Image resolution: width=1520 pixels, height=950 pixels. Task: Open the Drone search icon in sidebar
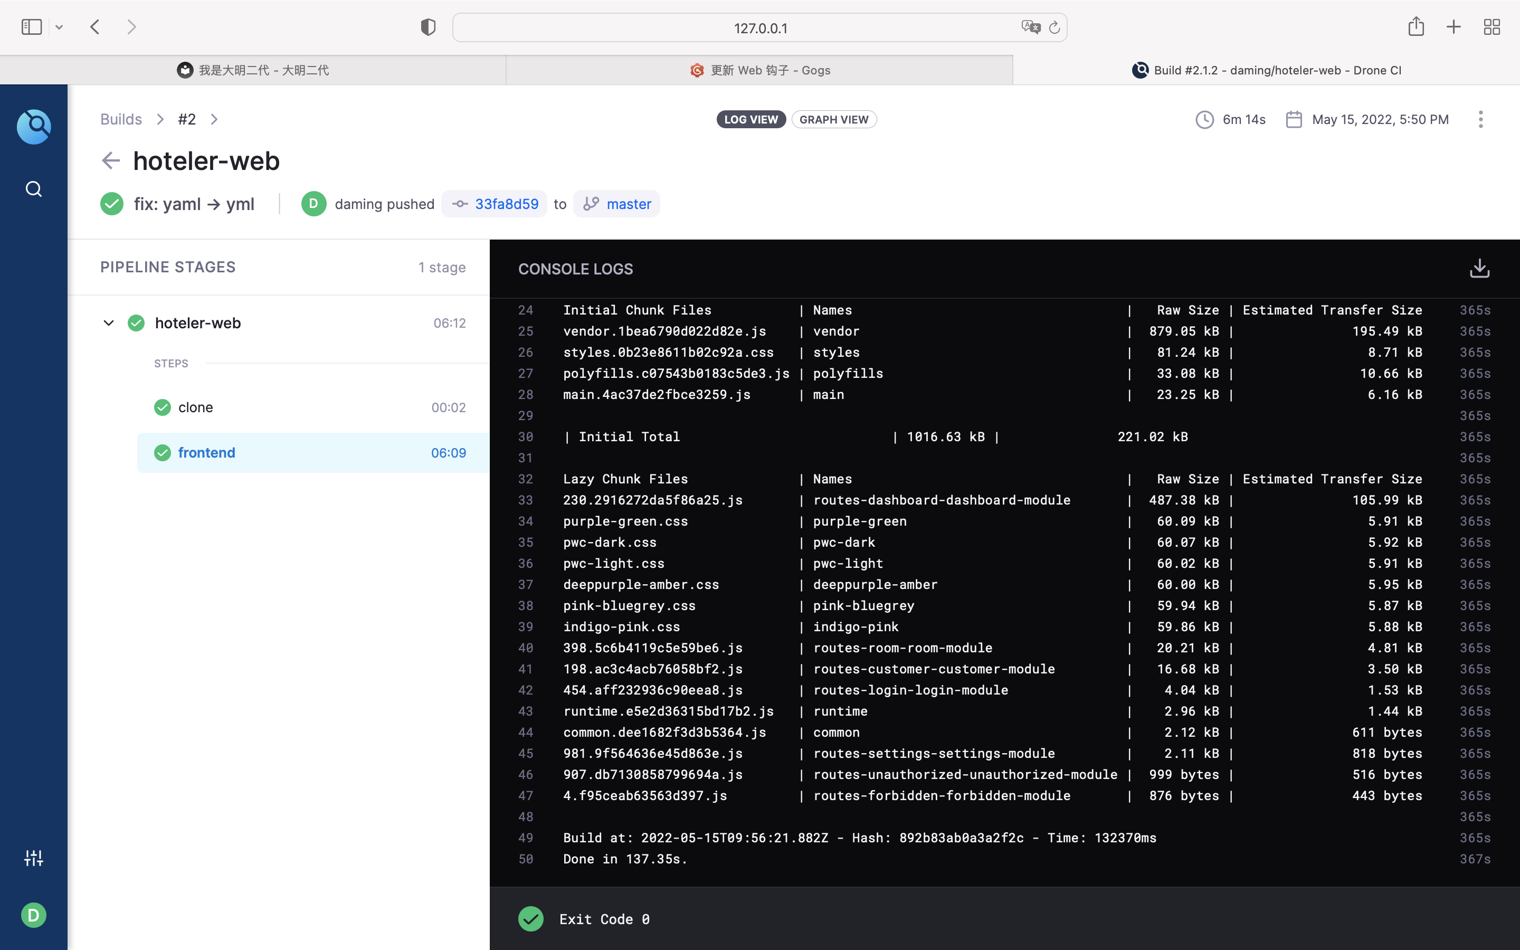point(34,189)
